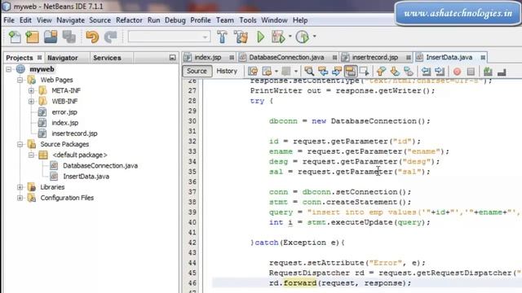Open the Refactor menu
This screenshot has height=293, width=522.
(129, 20)
